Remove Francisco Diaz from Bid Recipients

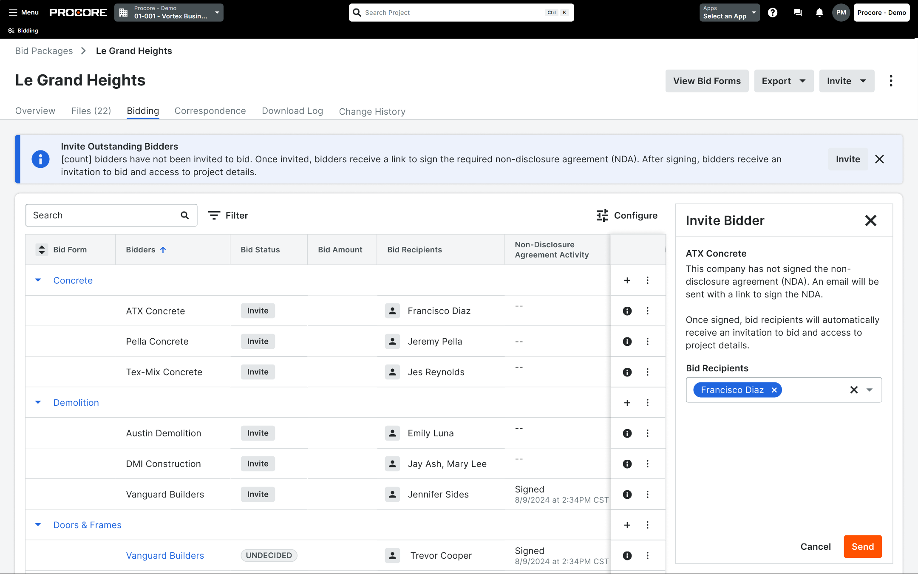(773, 390)
